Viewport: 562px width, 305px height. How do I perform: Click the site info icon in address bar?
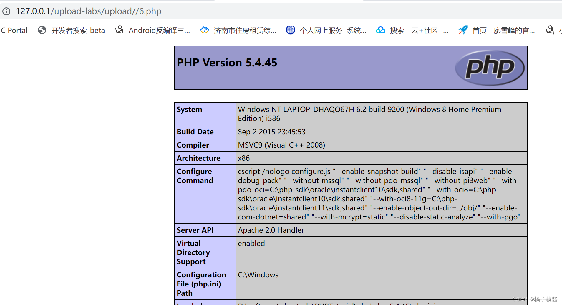6,11
